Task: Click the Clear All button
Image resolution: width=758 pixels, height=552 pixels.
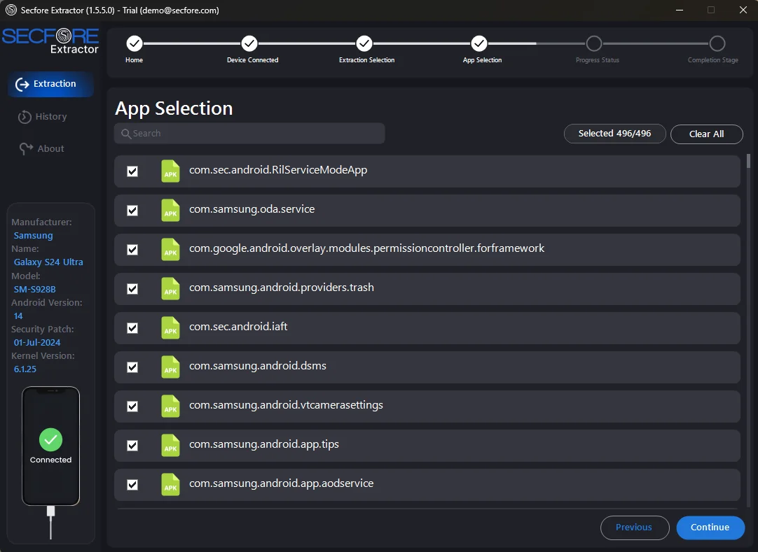Action: click(706, 134)
